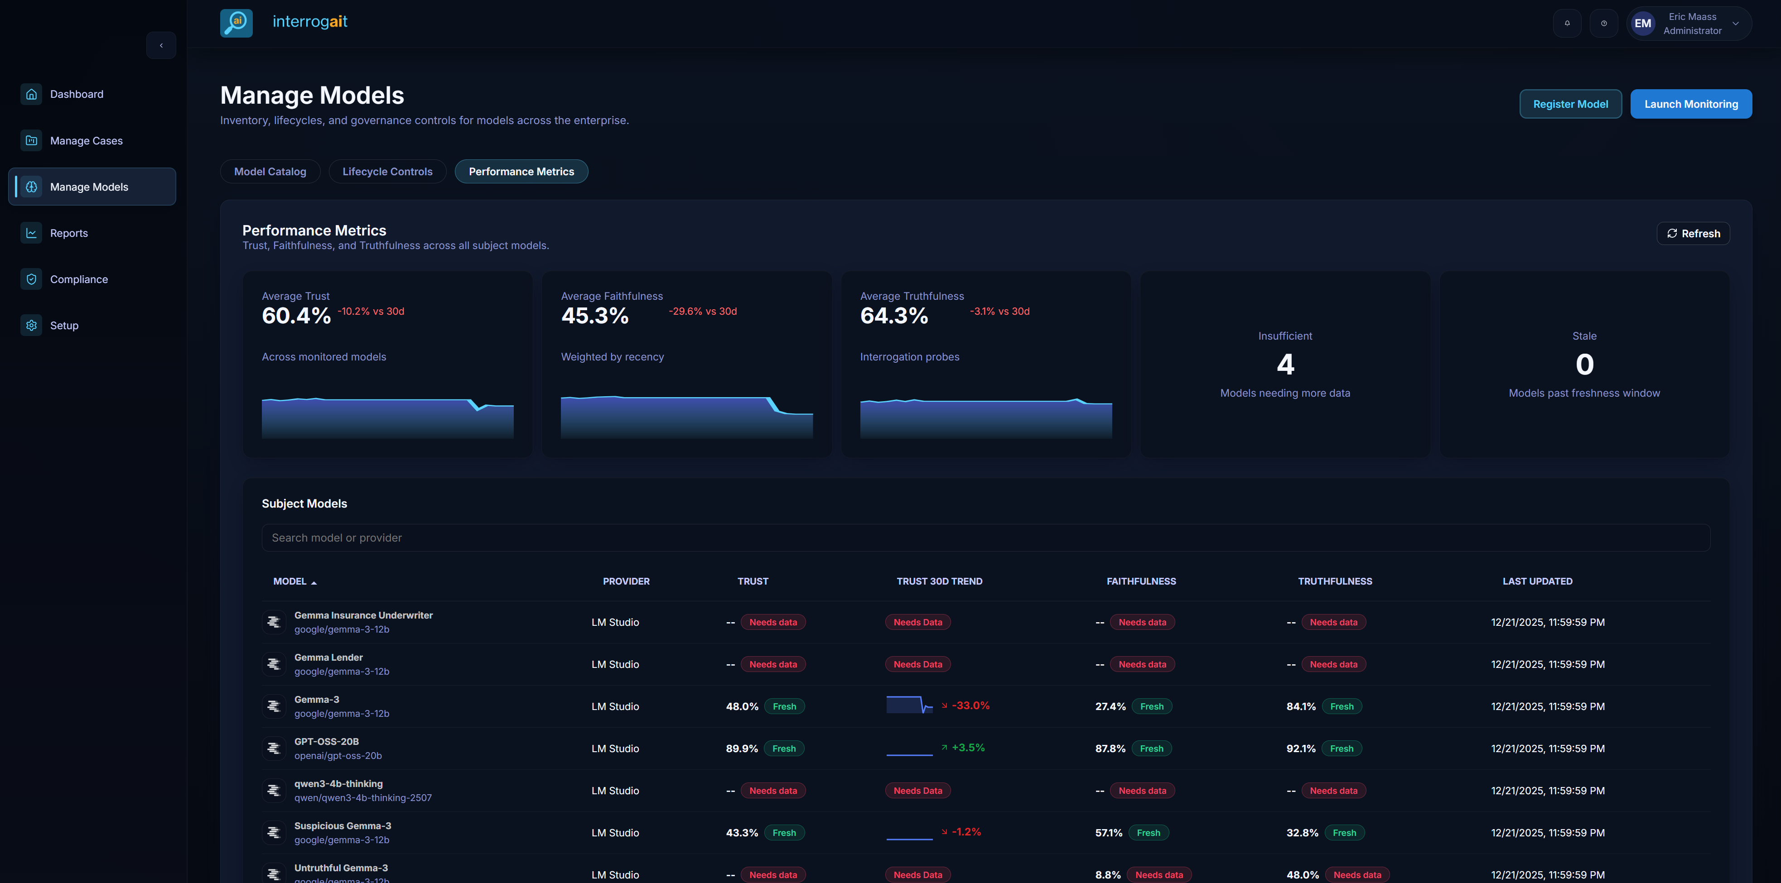This screenshot has height=883, width=1781.
Task: Select the Manage Cases sidebar icon
Action: coord(32,140)
